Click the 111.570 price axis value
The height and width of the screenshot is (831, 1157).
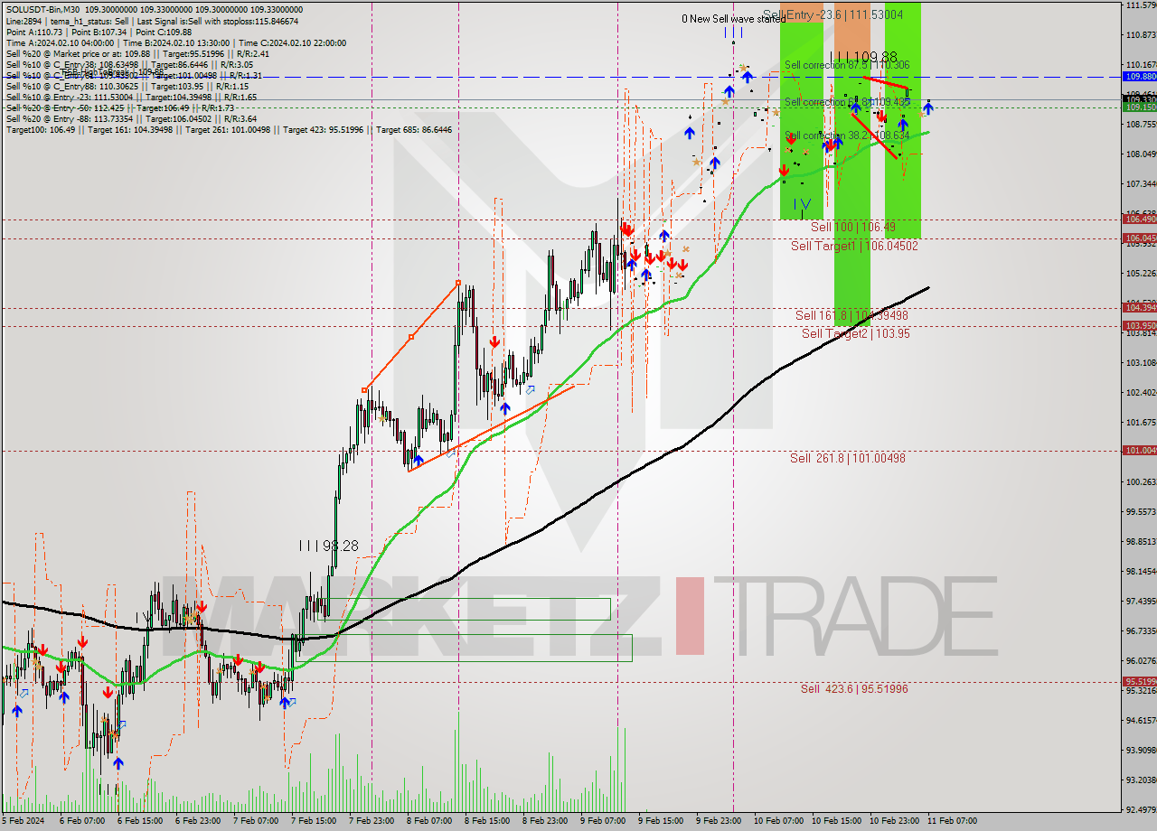pyautogui.click(x=1141, y=5)
